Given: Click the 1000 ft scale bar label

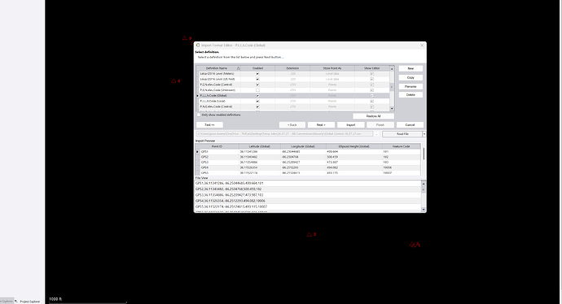Looking at the screenshot, I should pyautogui.click(x=55, y=299).
